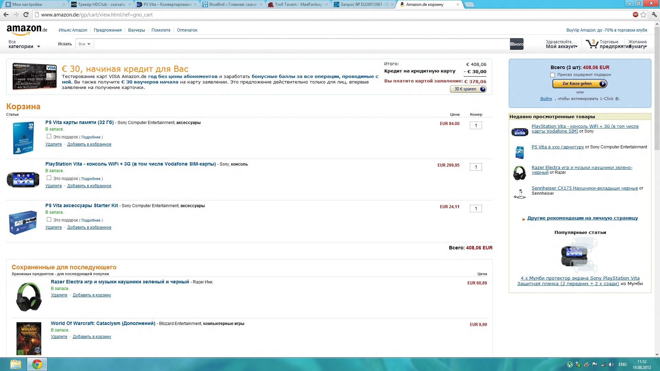Switch to the Troll Tavern browser tab
The image size is (660, 371).
point(298,4)
